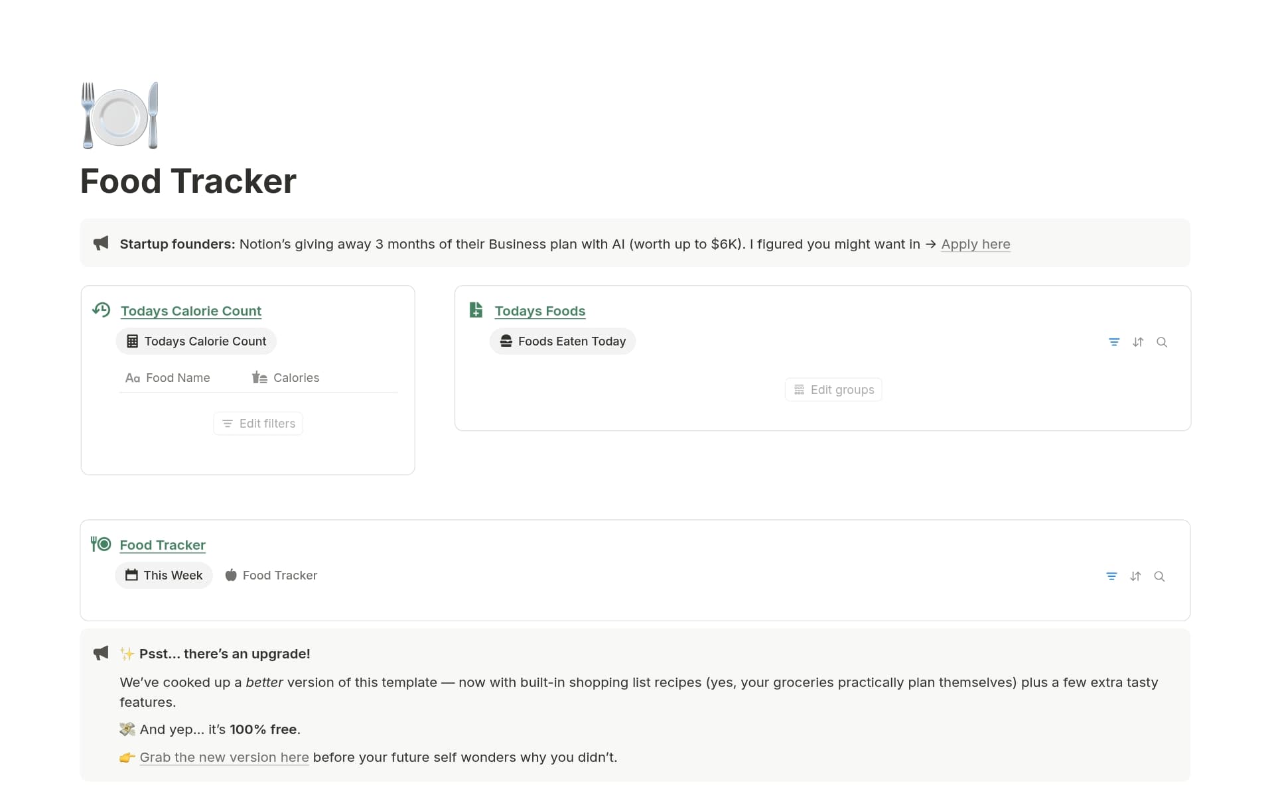This screenshot has height=795, width=1274.
Task: Click the plate and cutlery page icon
Action: pyautogui.click(x=119, y=115)
